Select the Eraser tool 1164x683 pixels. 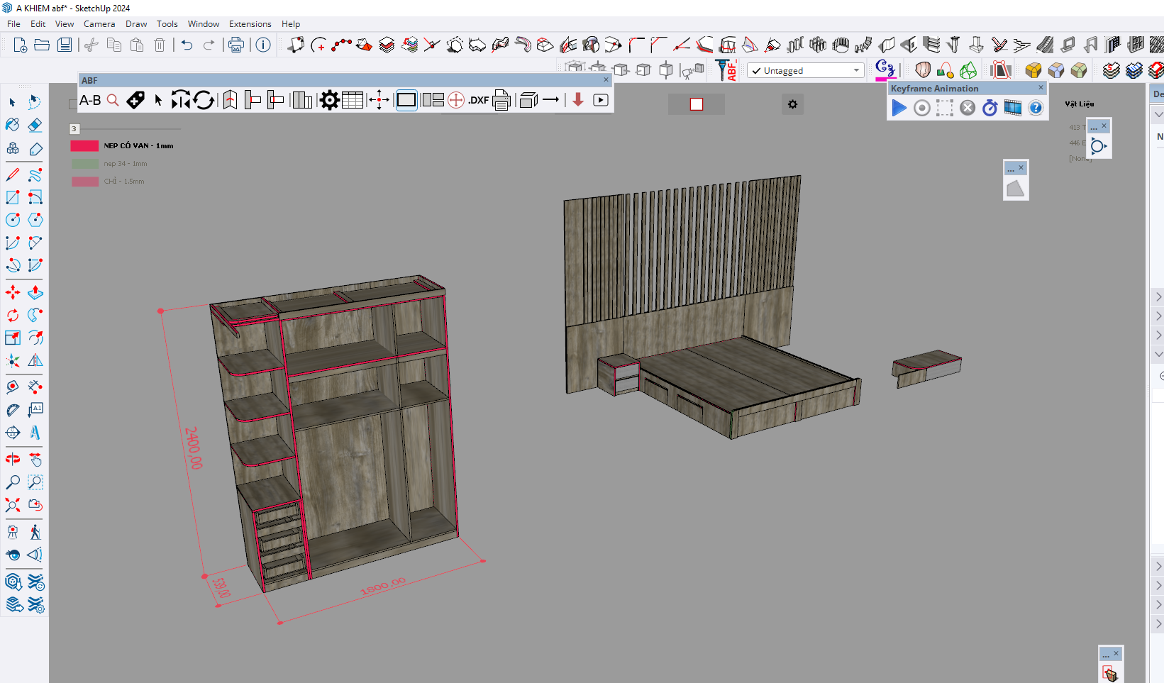click(x=35, y=126)
